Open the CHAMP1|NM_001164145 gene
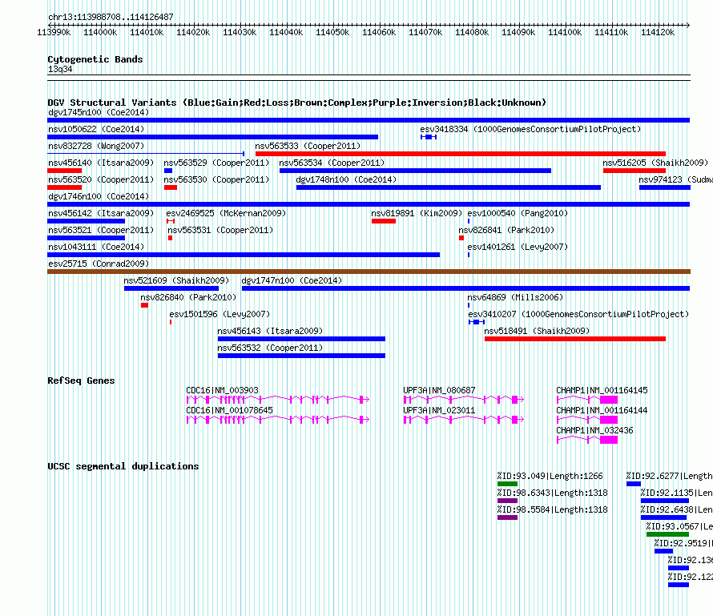 point(587,400)
